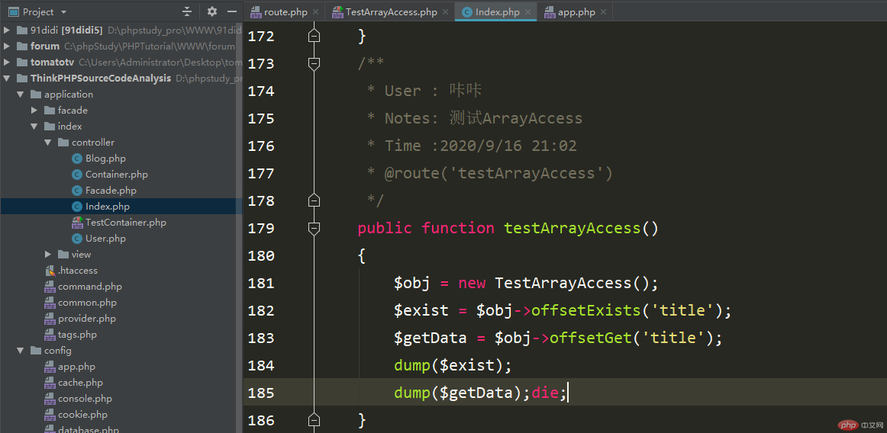Click the controller folder icon
887x433 pixels.
[63, 143]
